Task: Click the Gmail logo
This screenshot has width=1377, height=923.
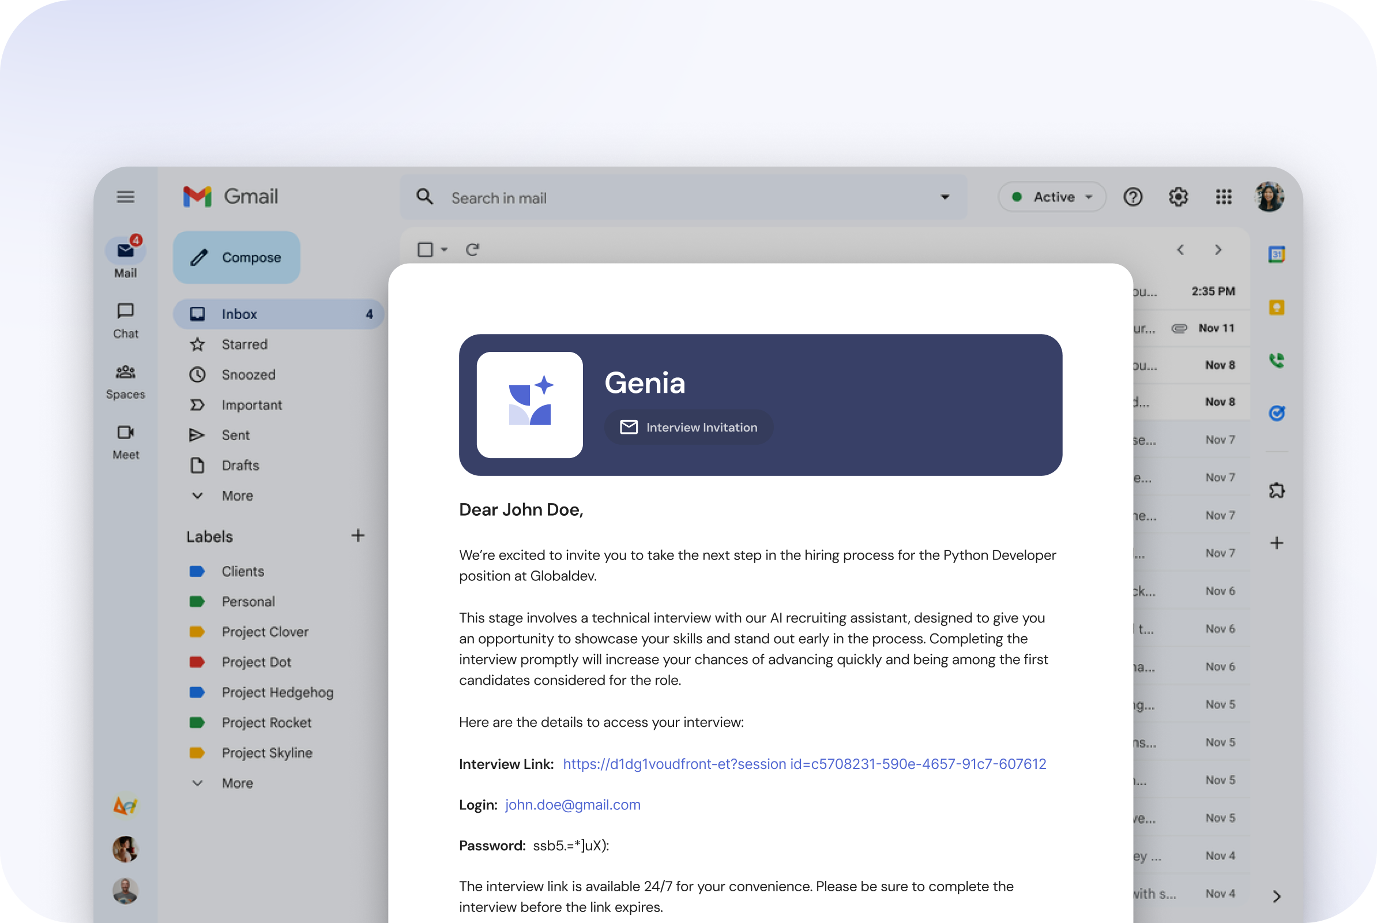Action: click(x=230, y=197)
